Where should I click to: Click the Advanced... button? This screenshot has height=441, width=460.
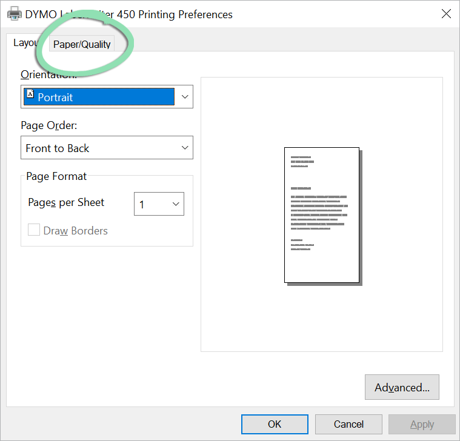[401, 388]
